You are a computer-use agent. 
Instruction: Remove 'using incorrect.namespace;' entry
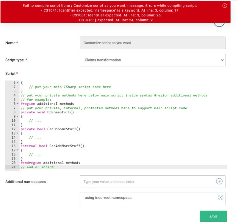(220, 197)
